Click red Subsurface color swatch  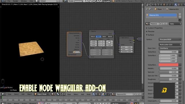[x=169, y=65]
